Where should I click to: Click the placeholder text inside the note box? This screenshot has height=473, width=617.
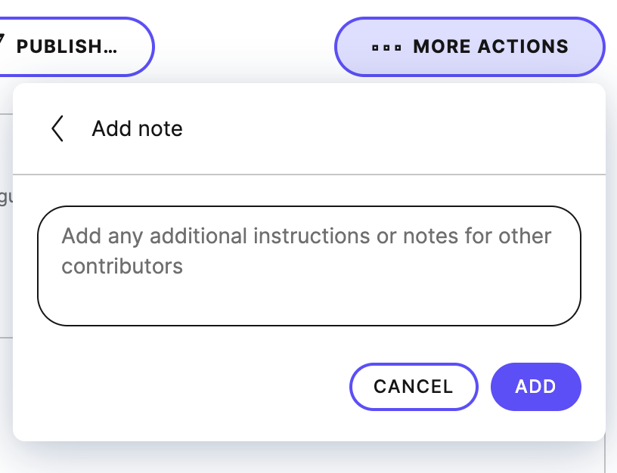coord(305,249)
